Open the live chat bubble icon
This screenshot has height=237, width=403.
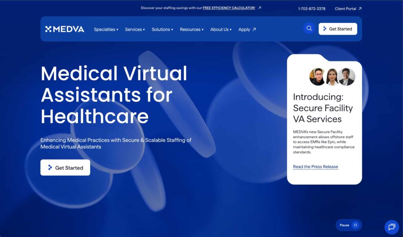tap(392, 227)
